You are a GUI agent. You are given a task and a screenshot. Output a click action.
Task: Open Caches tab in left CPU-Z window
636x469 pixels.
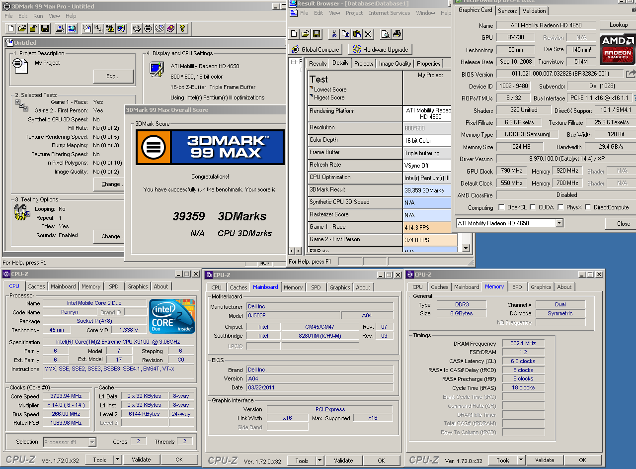pos(36,286)
